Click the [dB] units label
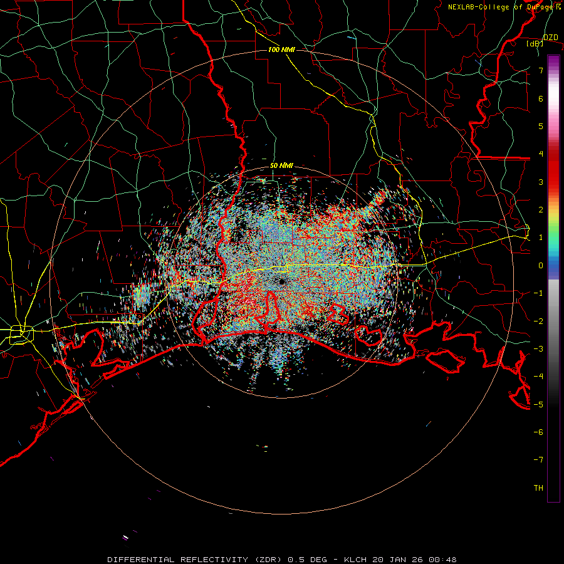The width and height of the screenshot is (564, 564). coord(535,44)
